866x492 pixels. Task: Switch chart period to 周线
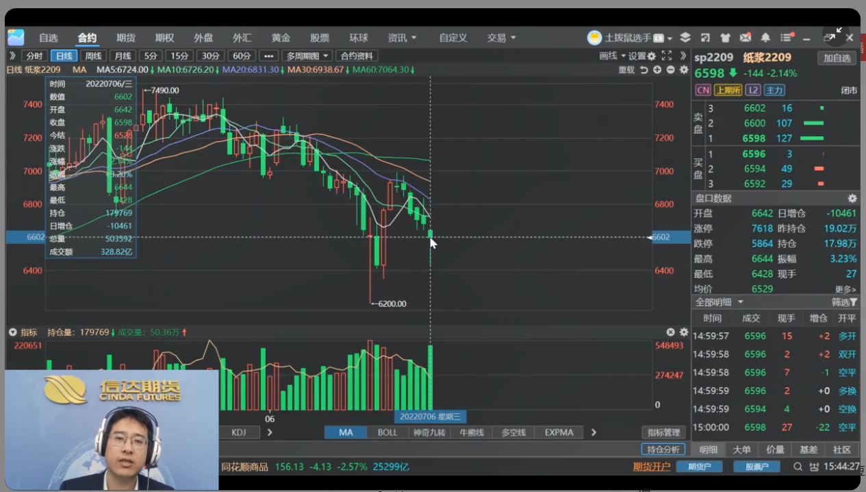[93, 56]
